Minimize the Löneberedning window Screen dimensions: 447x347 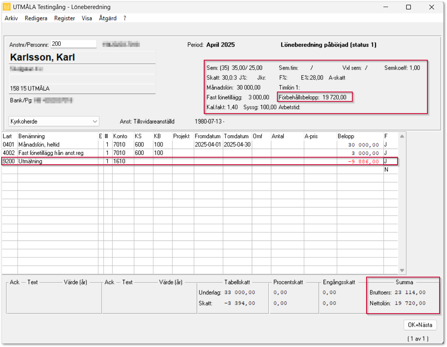pos(385,7)
